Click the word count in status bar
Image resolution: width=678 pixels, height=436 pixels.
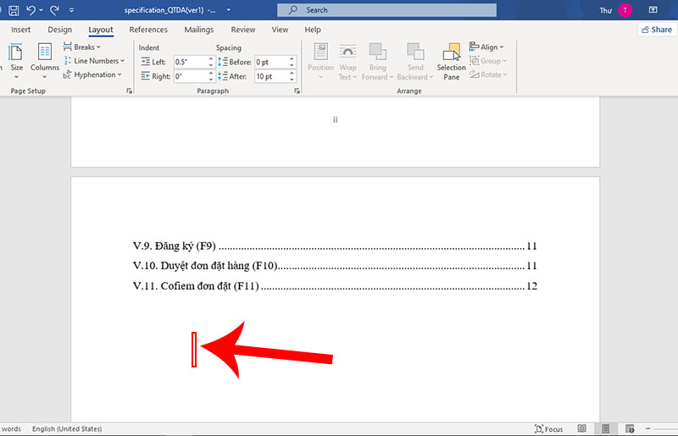[10, 428]
